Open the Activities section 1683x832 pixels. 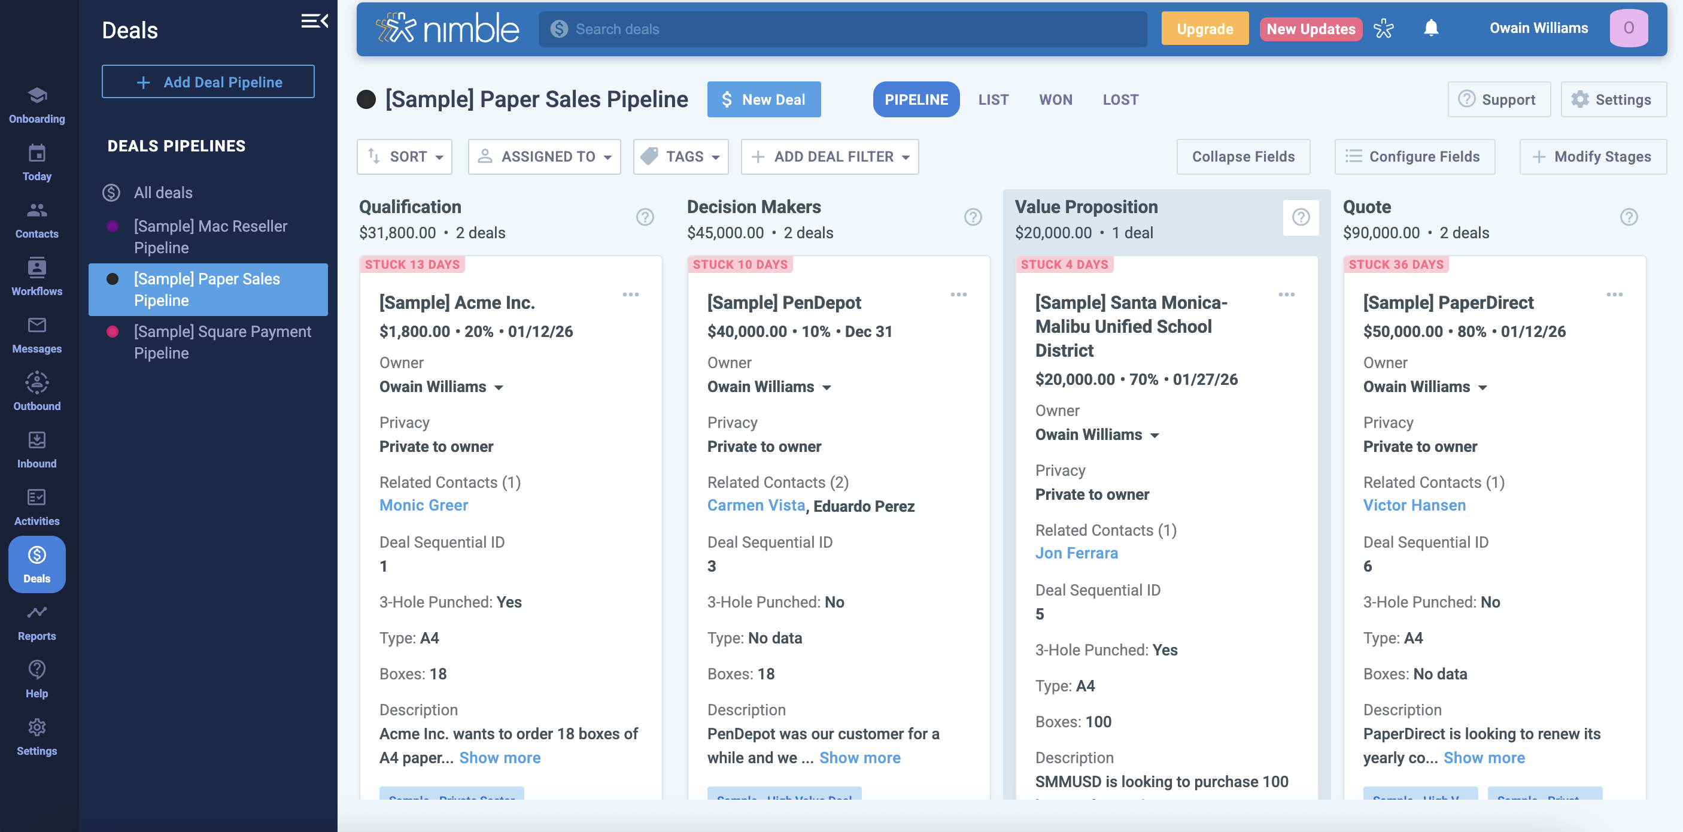tap(37, 504)
